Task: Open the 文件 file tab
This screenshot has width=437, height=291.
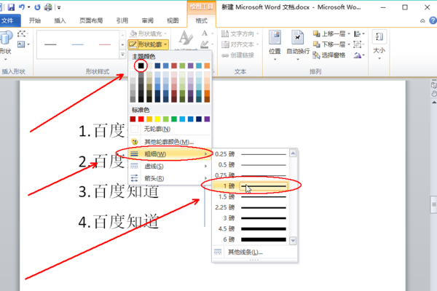Action: pos(7,20)
